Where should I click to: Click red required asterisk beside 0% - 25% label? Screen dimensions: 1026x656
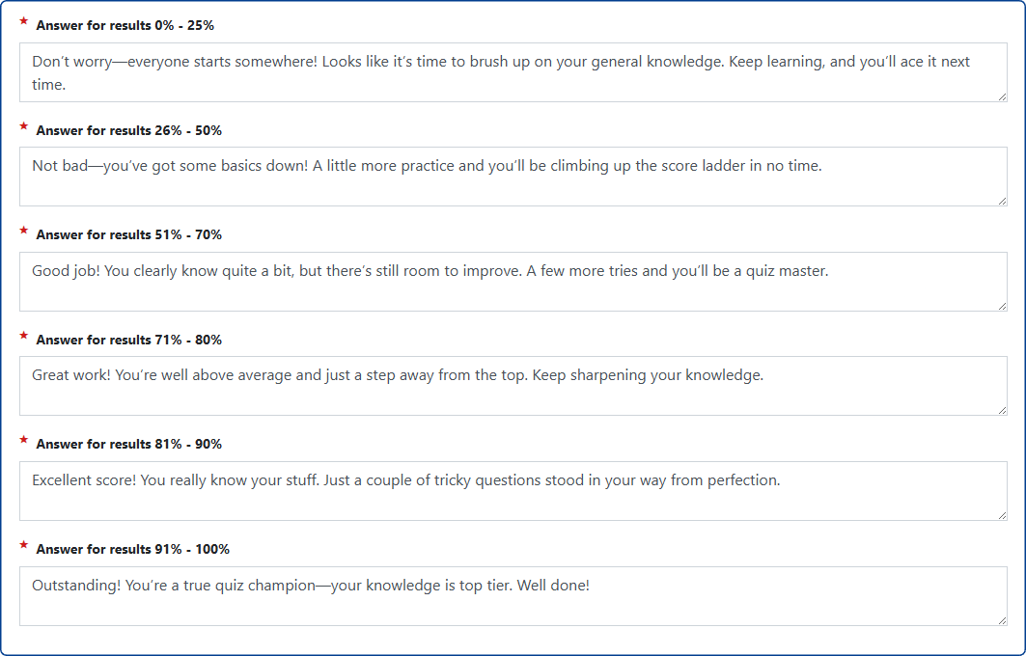click(x=23, y=21)
